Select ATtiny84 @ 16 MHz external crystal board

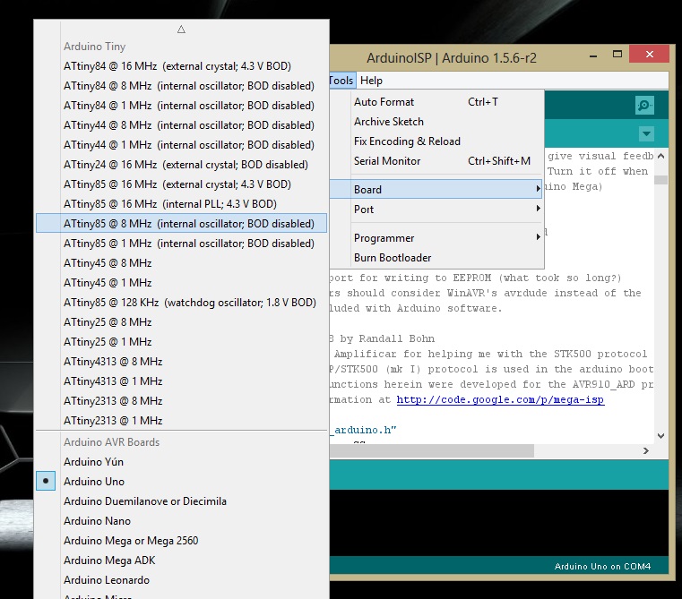click(x=181, y=66)
